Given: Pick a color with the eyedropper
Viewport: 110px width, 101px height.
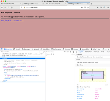Looking at the screenshot, I should point(44,52).
